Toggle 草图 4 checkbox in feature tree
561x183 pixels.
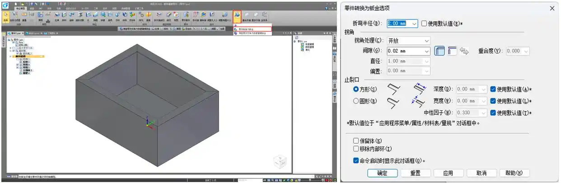coord(18,65)
